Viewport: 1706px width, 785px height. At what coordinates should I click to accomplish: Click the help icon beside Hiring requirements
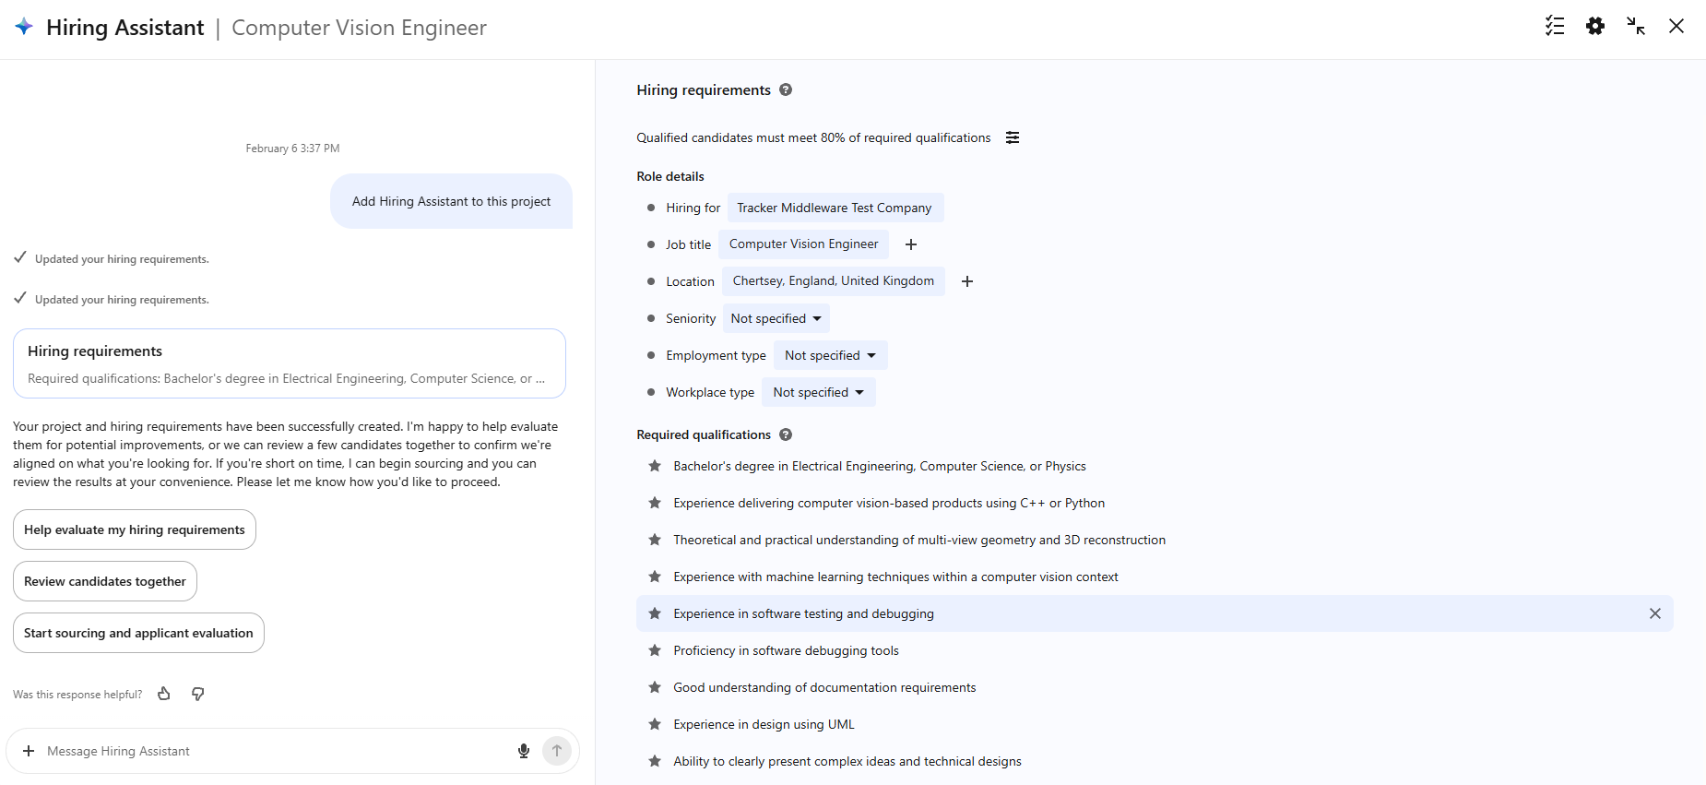point(786,89)
